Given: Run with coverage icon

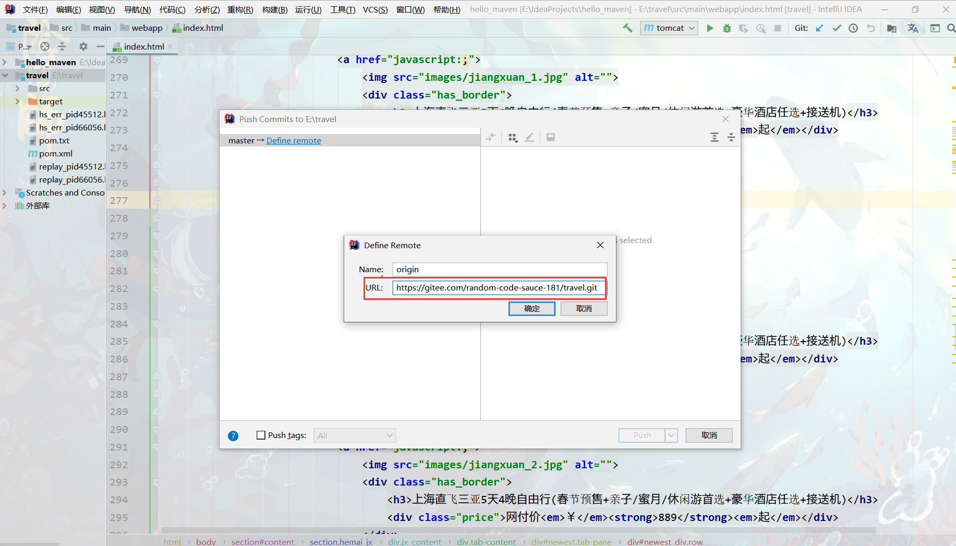Looking at the screenshot, I should coord(744,28).
